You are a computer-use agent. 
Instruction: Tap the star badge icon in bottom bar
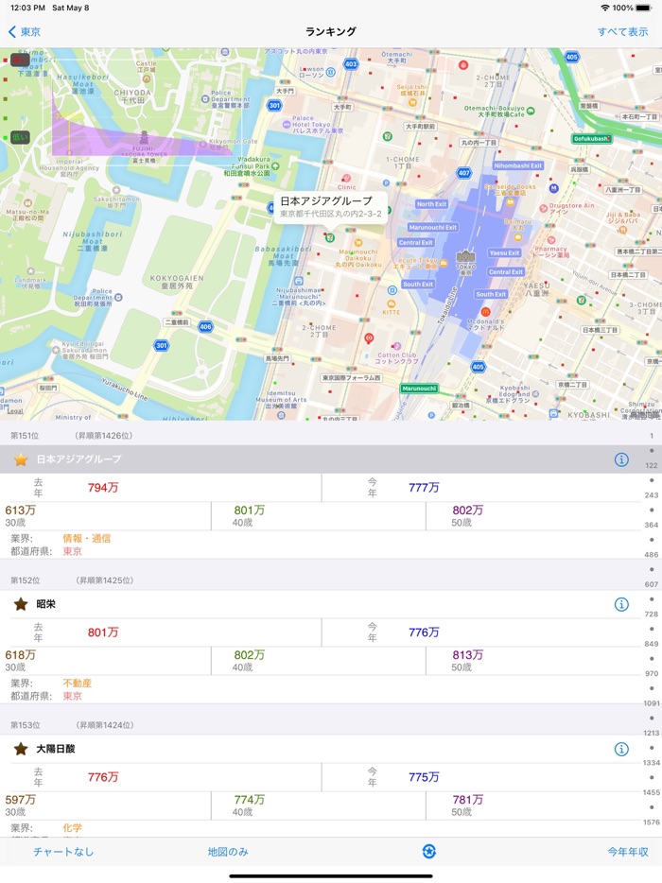click(428, 852)
